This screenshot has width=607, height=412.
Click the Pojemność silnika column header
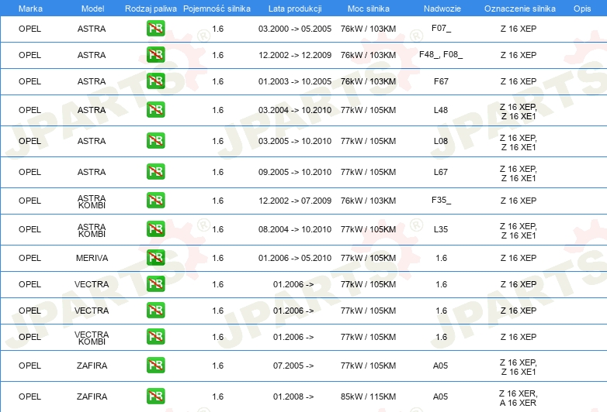pos(217,9)
